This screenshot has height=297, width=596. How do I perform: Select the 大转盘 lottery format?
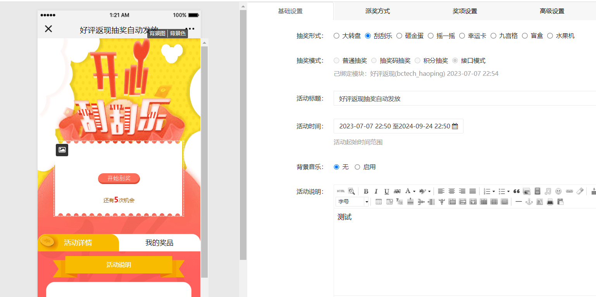(x=336, y=36)
